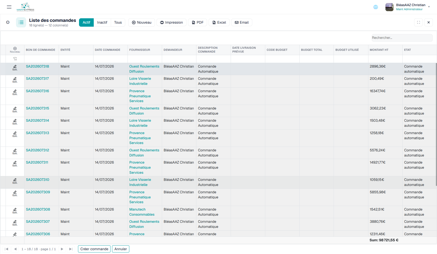Select the amount 16347,74€
Image resolution: width=437 pixels, height=254 pixels.
378,91
